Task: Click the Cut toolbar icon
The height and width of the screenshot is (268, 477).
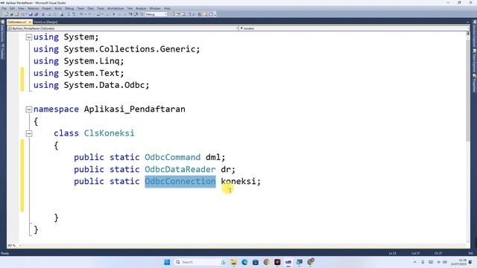Action: [43, 14]
